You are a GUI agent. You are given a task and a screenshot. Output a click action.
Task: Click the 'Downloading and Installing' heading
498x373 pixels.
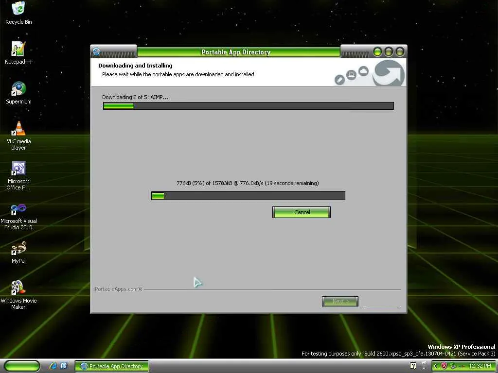point(135,66)
